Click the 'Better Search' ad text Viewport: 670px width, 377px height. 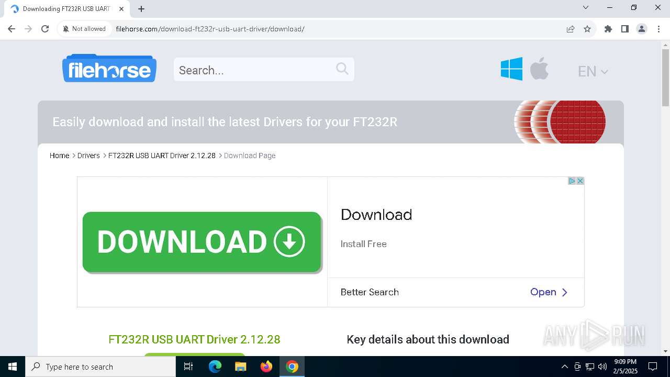pos(370,292)
